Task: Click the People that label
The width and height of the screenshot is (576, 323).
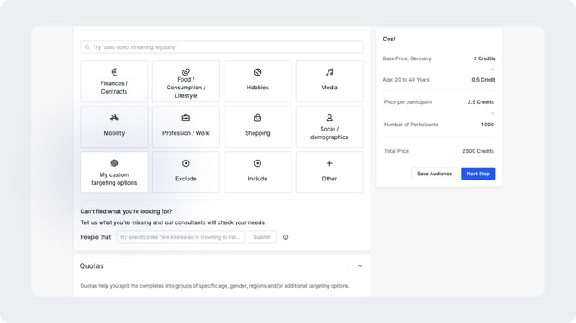Action: click(95, 237)
